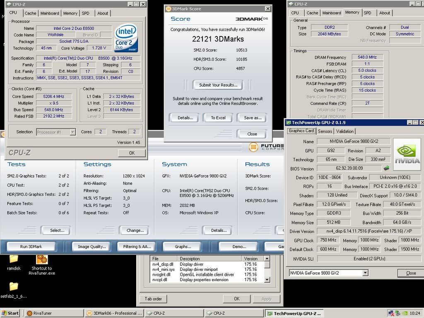Switch to TechPowerUp GPU-Z taskbar item
This screenshot has width=424, height=318.
click(294, 313)
